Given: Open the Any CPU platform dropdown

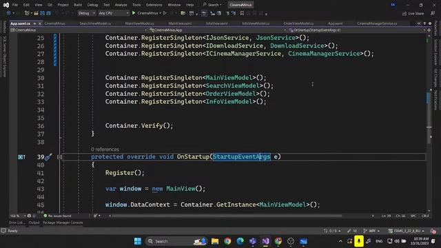Looking at the screenshot, I should click(114, 13).
